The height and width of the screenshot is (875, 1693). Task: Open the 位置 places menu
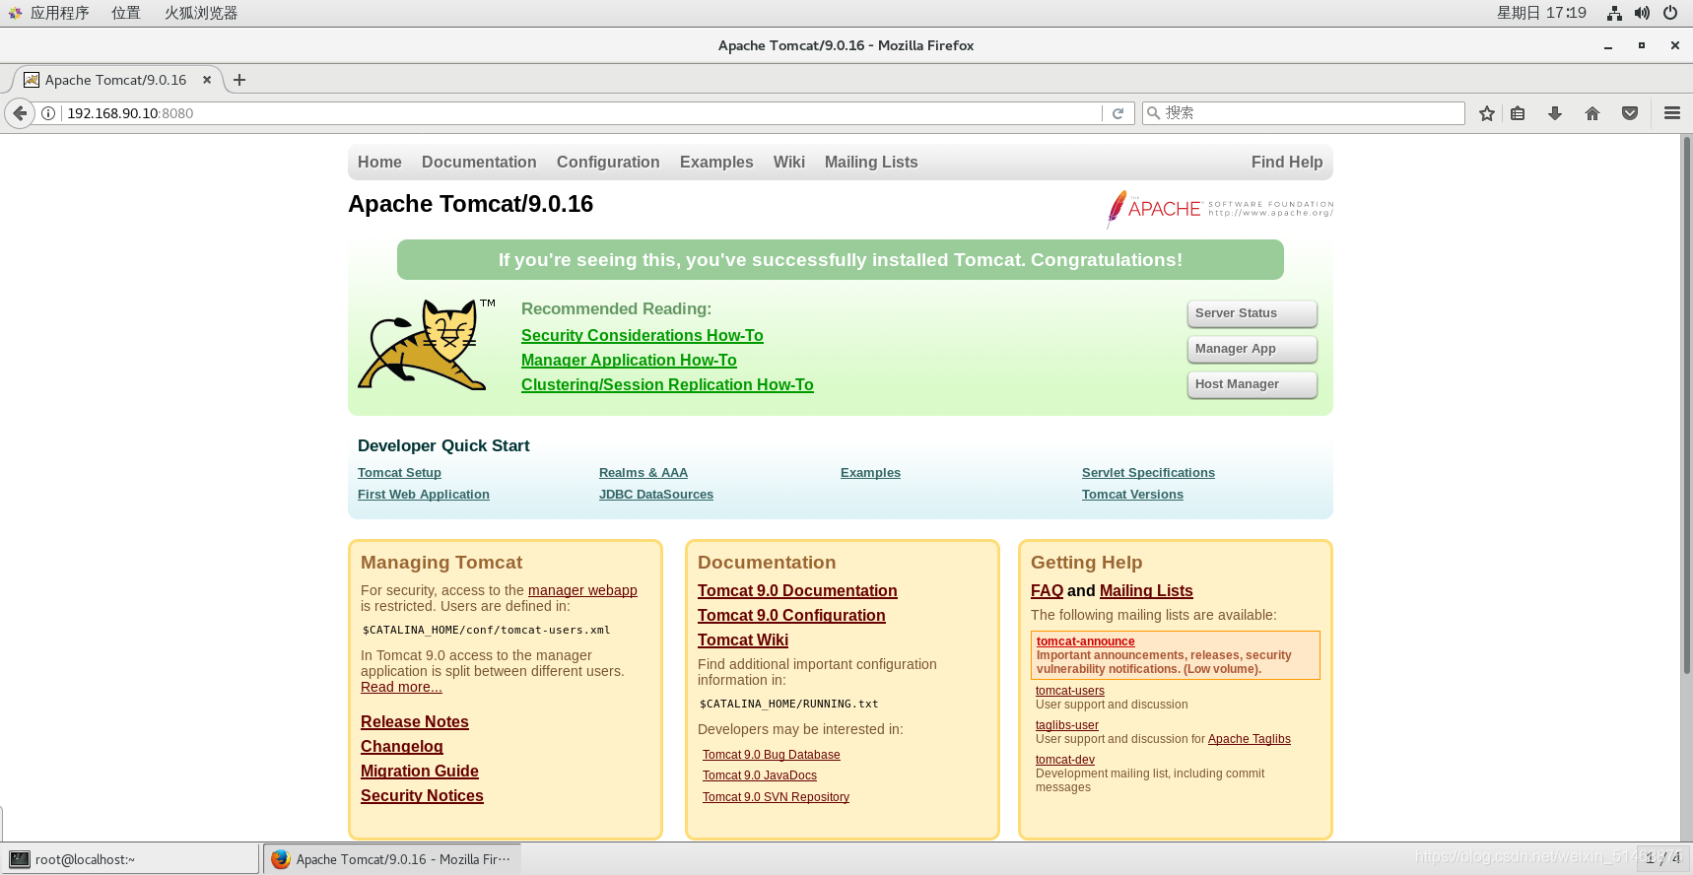(x=125, y=13)
